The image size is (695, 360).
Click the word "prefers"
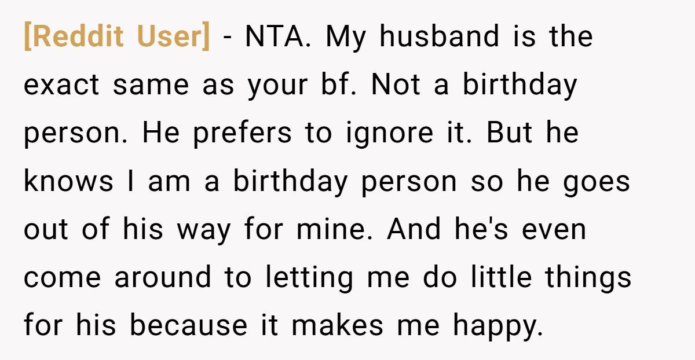coord(243,134)
